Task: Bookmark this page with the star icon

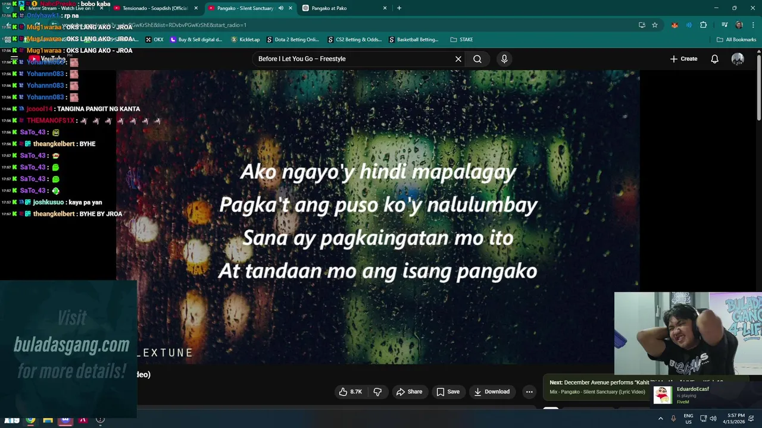Action: point(655,25)
